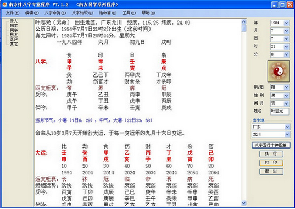The height and width of the screenshot is (209, 295).
Task: Open the 八字知识 menu
Action: pos(82,13)
